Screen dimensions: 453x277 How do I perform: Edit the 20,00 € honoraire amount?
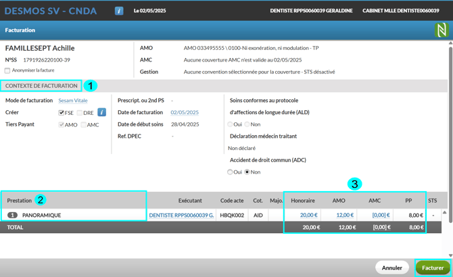pos(308,215)
